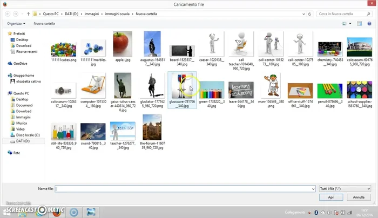Expand the Nome file history dropdown arrow

[313, 189]
